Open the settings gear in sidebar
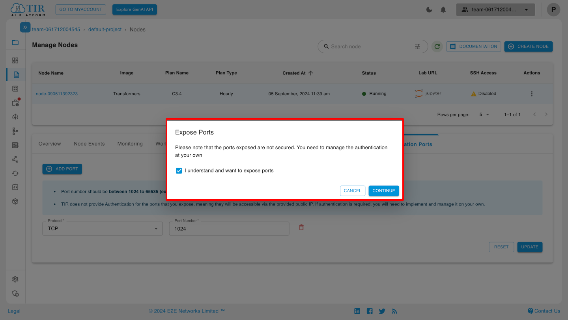Viewport: 568px width, 320px height. coord(15,279)
